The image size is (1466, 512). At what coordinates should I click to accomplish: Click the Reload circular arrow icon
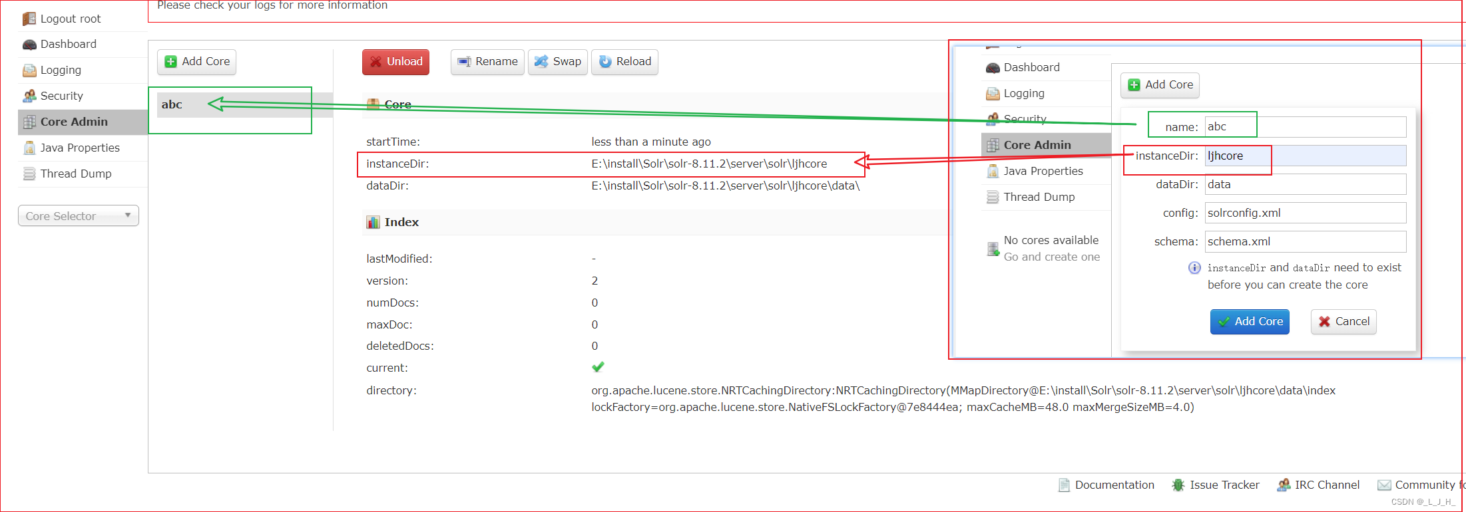click(605, 62)
